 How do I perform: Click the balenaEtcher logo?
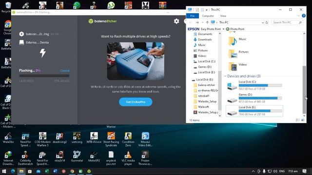103,21
